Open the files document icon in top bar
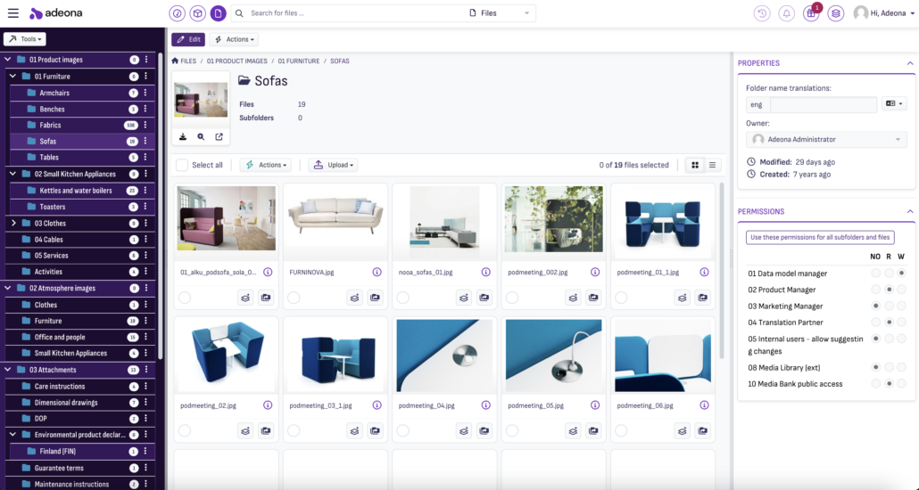This screenshot has width=919, height=490. coord(218,12)
